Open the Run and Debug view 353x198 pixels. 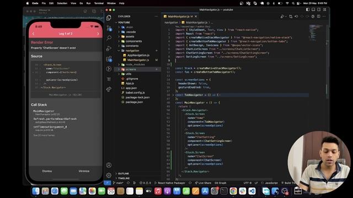click(x=109, y=48)
